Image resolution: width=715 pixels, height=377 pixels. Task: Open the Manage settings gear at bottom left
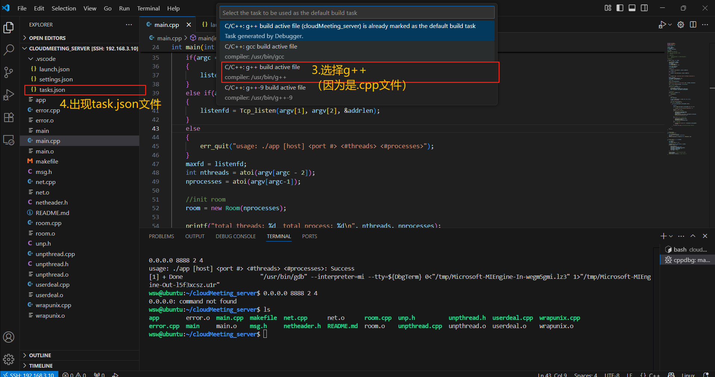9,359
